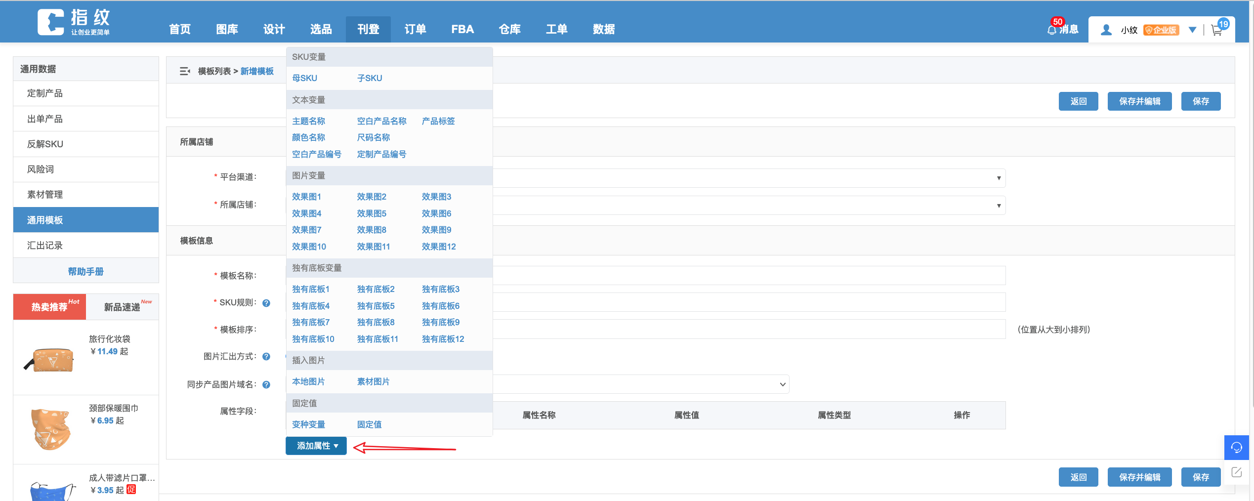Viewport: 1254px width, 501px height.
Task: Open the 帮助手册 link
Action: tap(85, 271)
